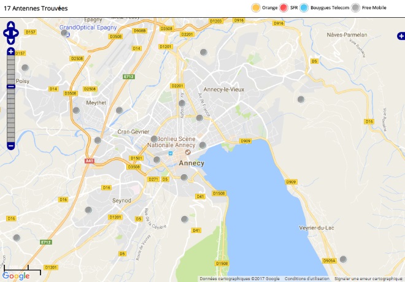Open Signaler une erreur cartographique link
The width and height of the screenshot is (405, 282).
click(368, 279)
